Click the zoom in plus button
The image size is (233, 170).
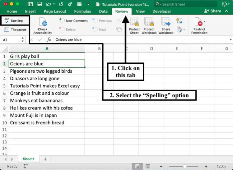(x=206, y=166)
